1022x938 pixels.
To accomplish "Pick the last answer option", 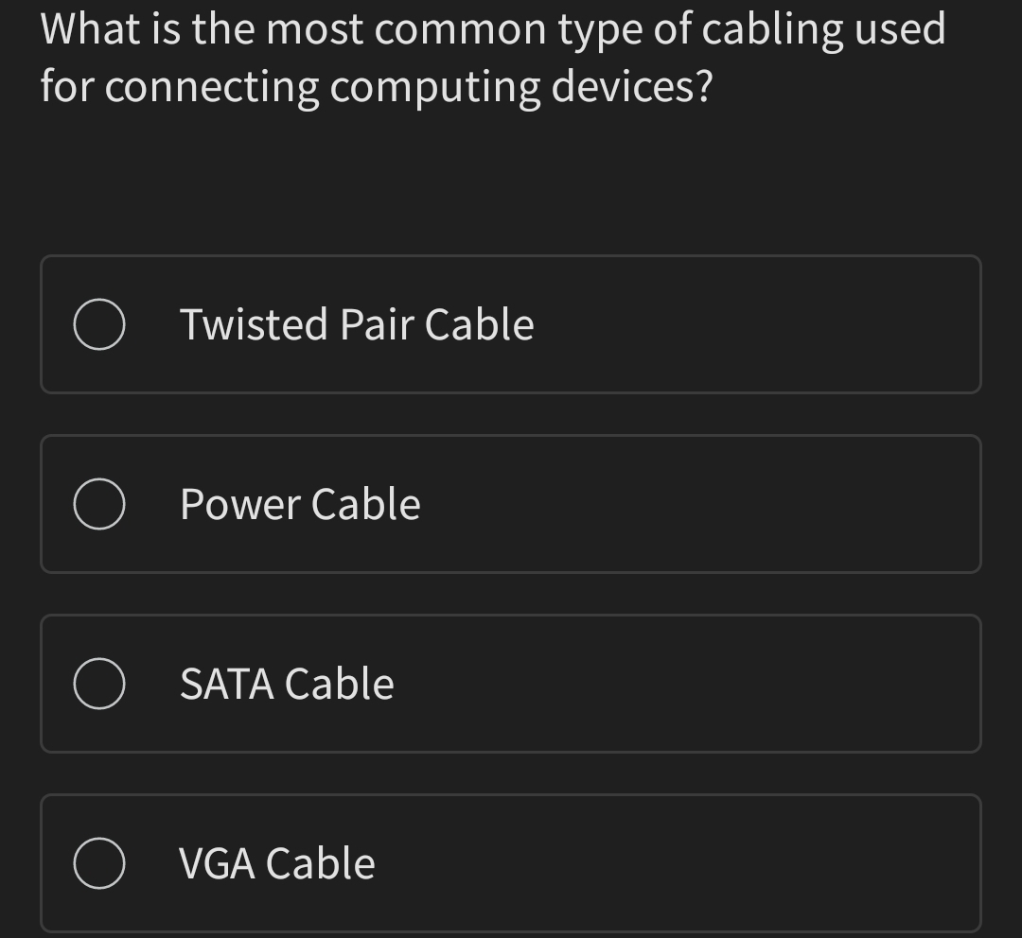I will click(511, 862).
